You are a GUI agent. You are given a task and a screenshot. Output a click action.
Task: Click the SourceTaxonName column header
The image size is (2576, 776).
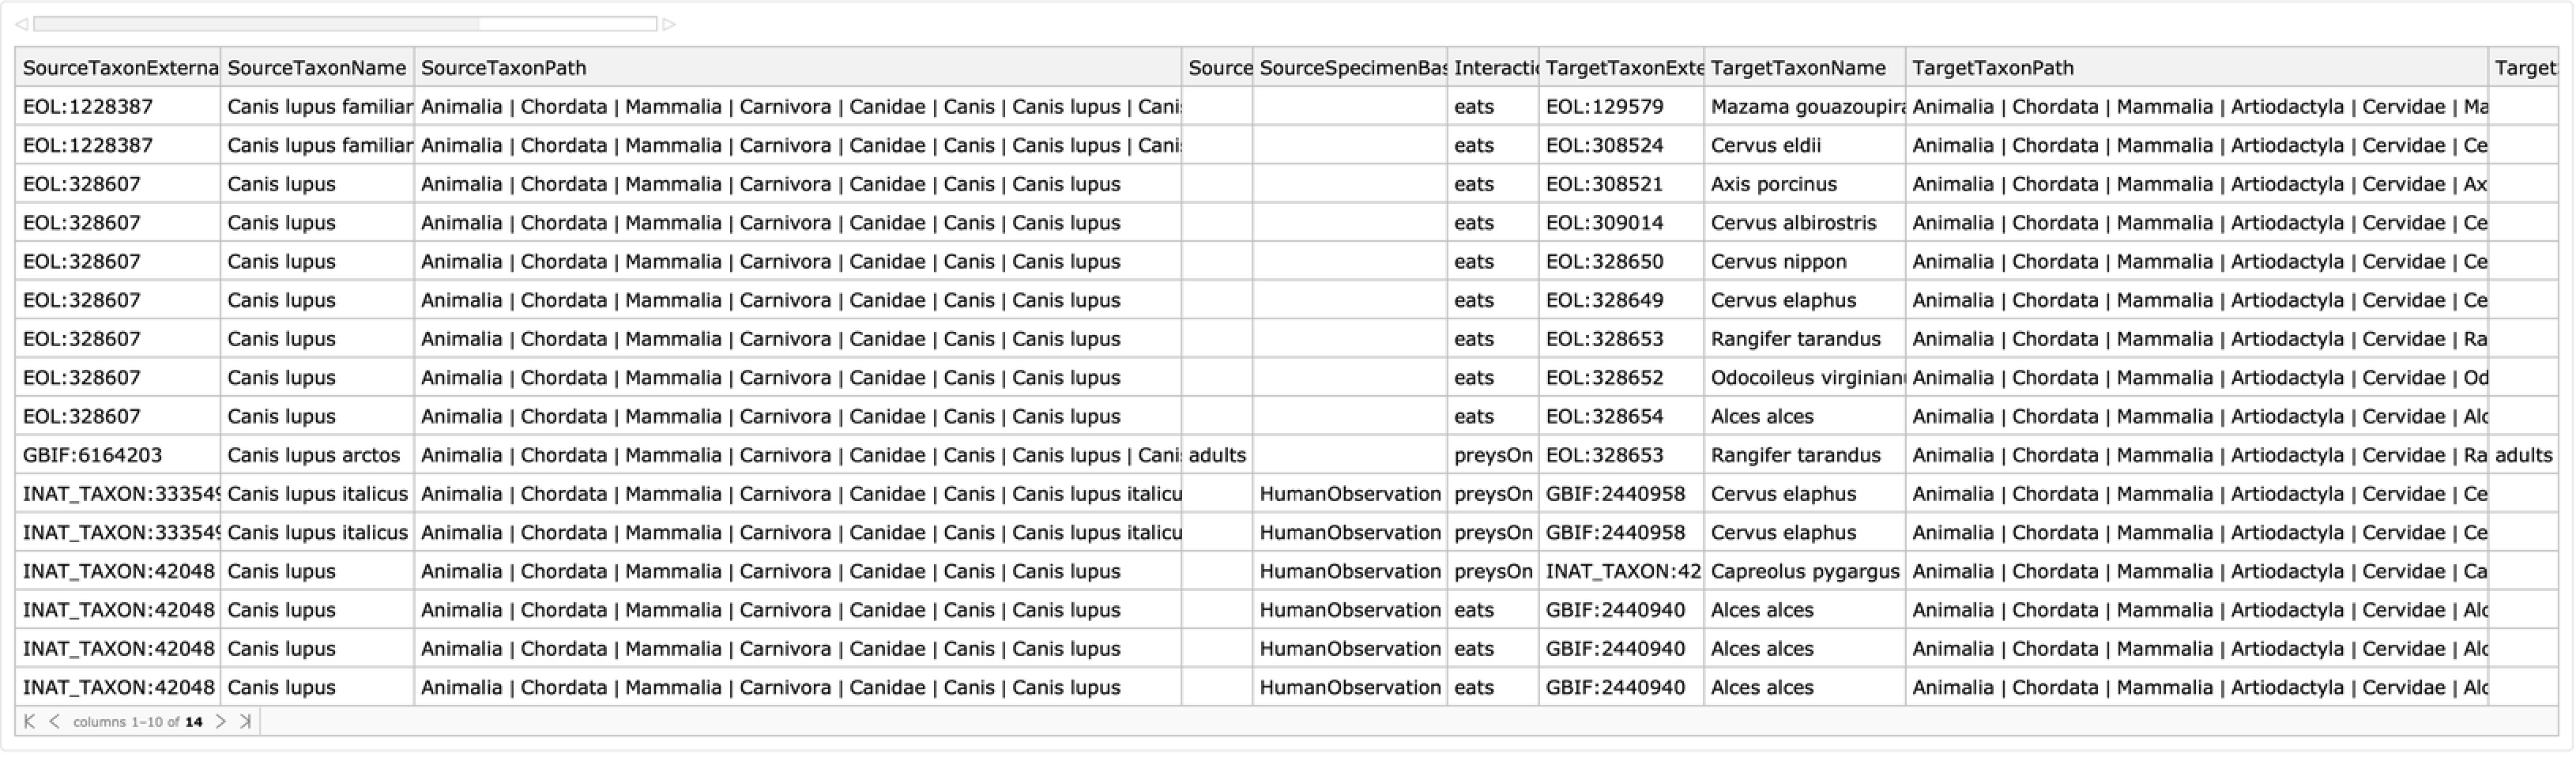pyautogui.click(x=316, y=68)
